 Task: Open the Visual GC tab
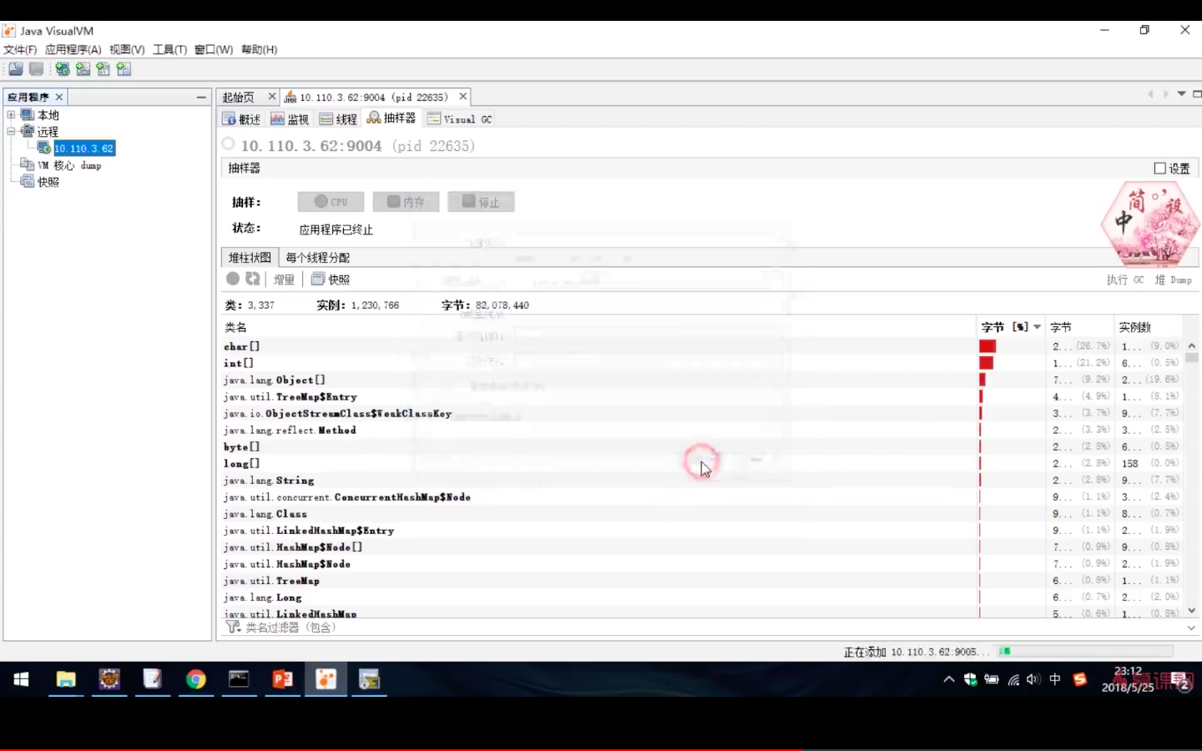(459, 118)
